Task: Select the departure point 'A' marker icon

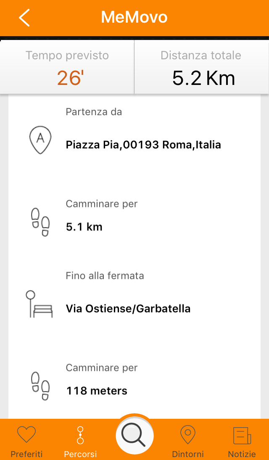Action: coord(40,139)
